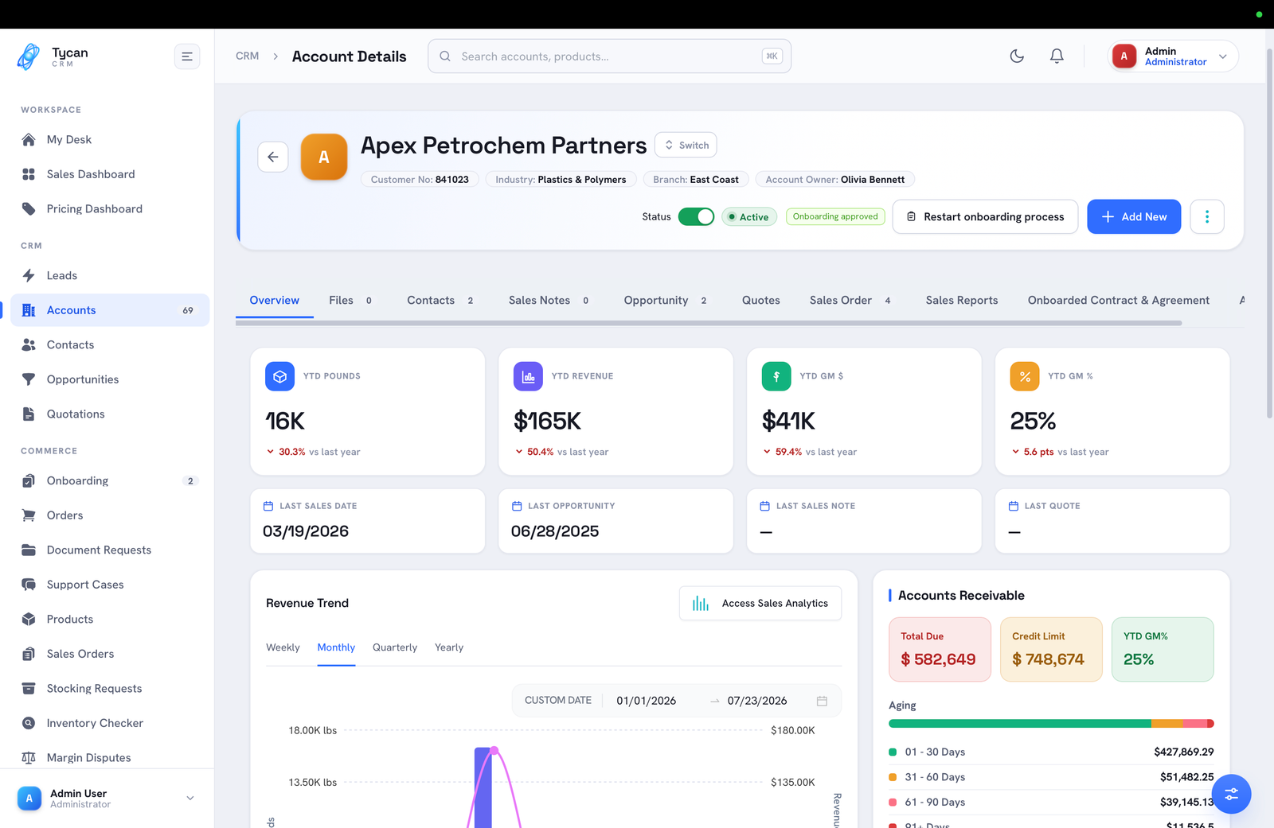This screenshot has width=1274, height=828.
Task: Click the YTD Revenue $165K card
Action: point(616,411)
